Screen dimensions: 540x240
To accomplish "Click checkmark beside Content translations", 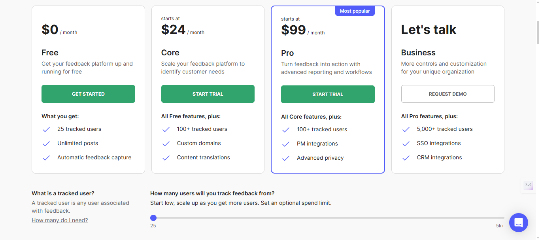I will click(166, 157).
